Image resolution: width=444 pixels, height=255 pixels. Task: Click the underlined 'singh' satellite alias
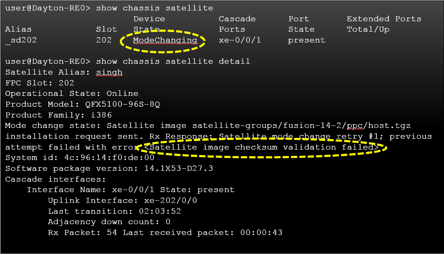(x=109, y=72)
